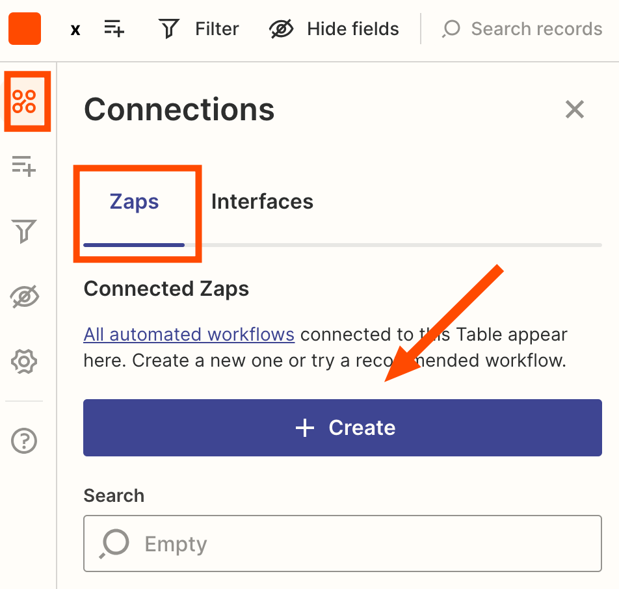Follow the All automated workflows link
The height and width of the screenshot is (589, 619).
(189, 334)
